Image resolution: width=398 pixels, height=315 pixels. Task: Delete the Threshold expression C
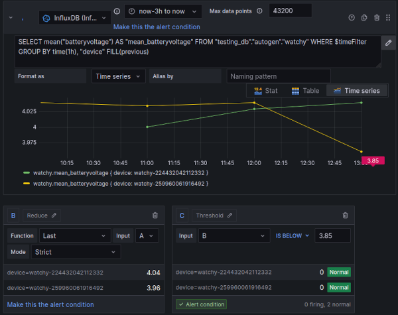click(x=345, y=216)
